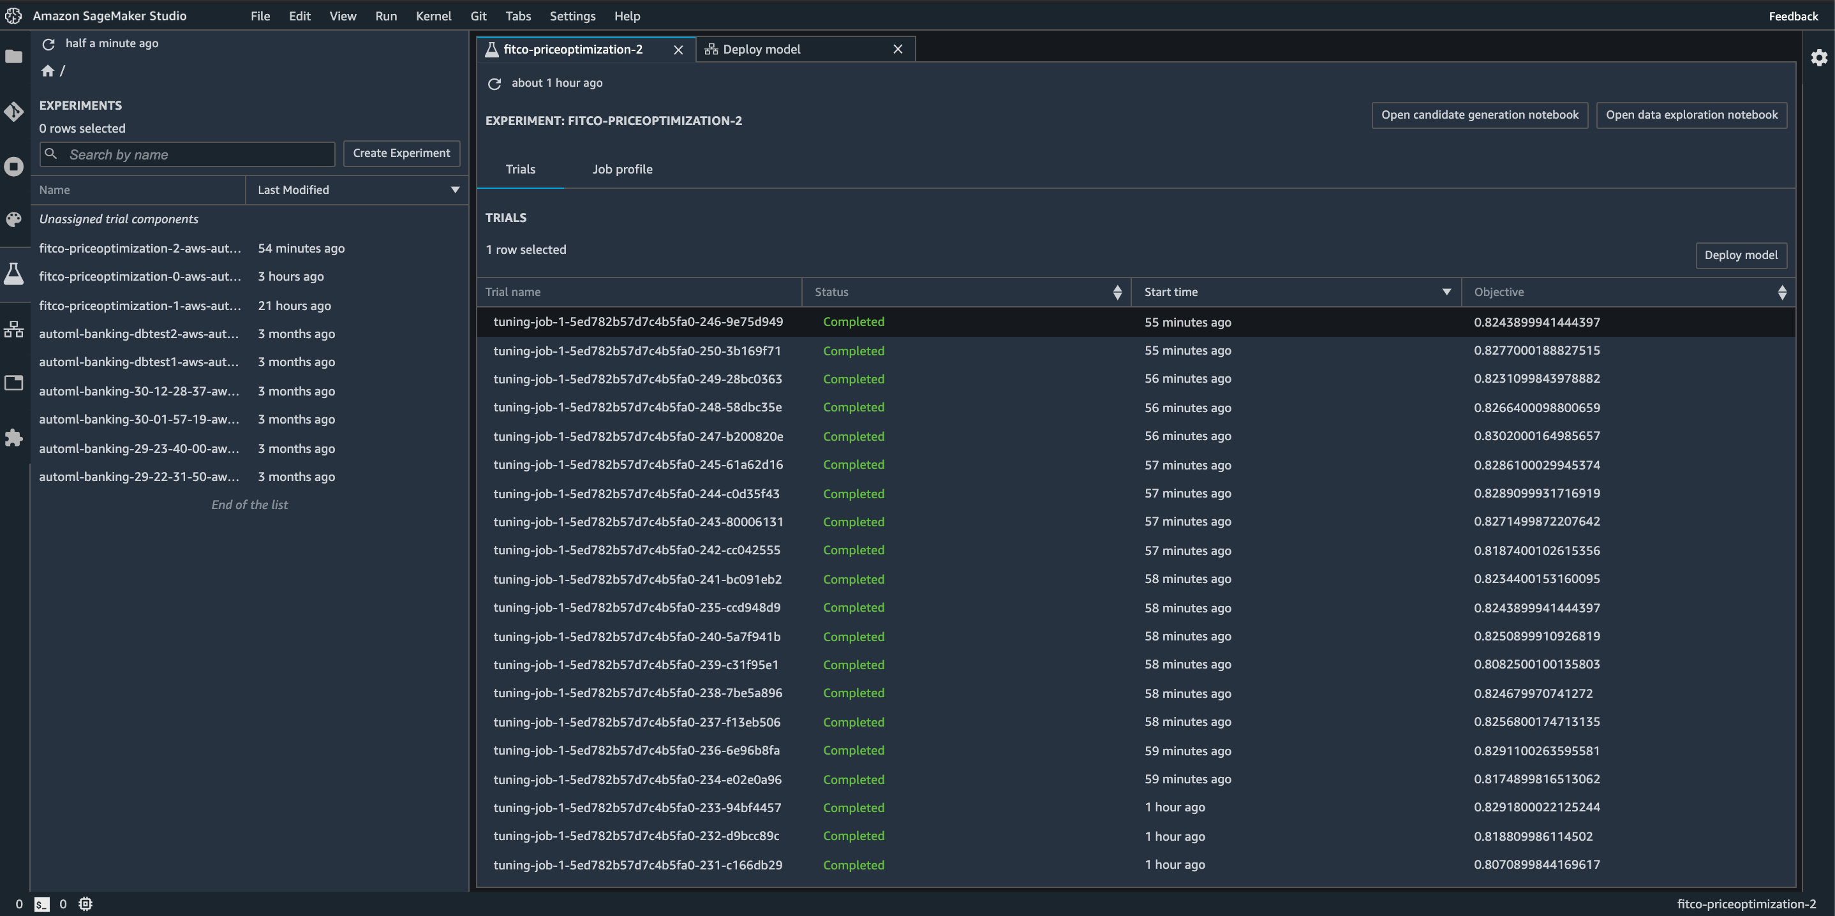This screenshot has height=916, width=1835.
Task: Sort trials by Status column arrows
Action: [1117, 292]
